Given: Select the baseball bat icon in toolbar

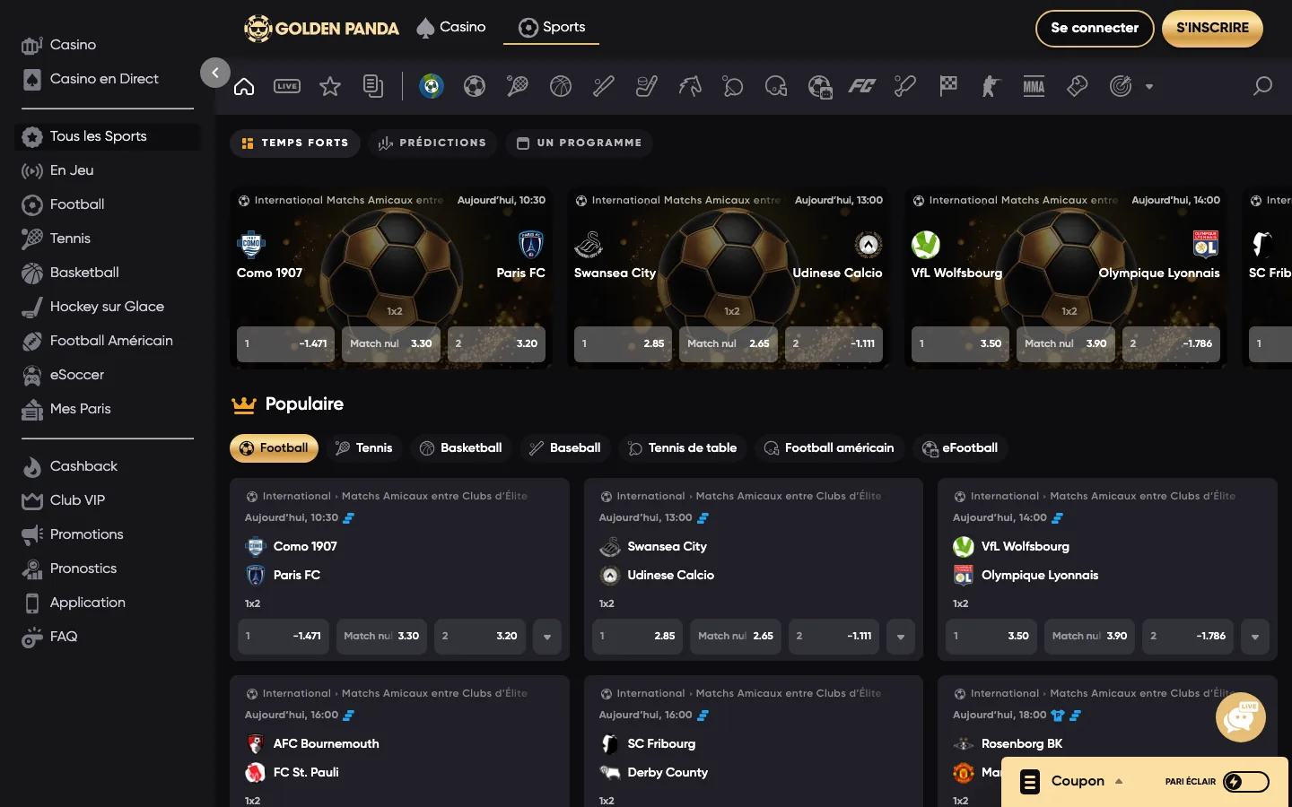Looking at the screenshot, I should tap(604, 86).
